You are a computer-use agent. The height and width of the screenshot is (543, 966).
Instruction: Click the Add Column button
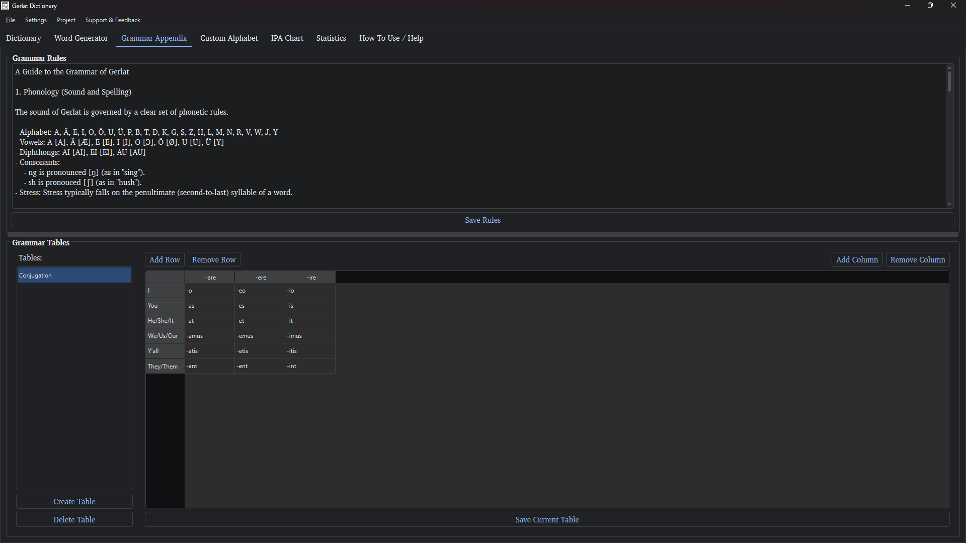(857, 260)
